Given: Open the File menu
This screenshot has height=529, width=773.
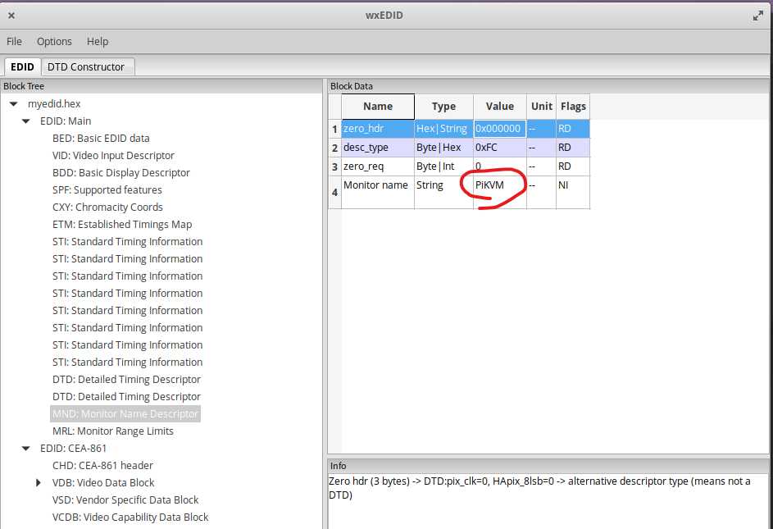Looking at the screenshot, I should (14, 42).
